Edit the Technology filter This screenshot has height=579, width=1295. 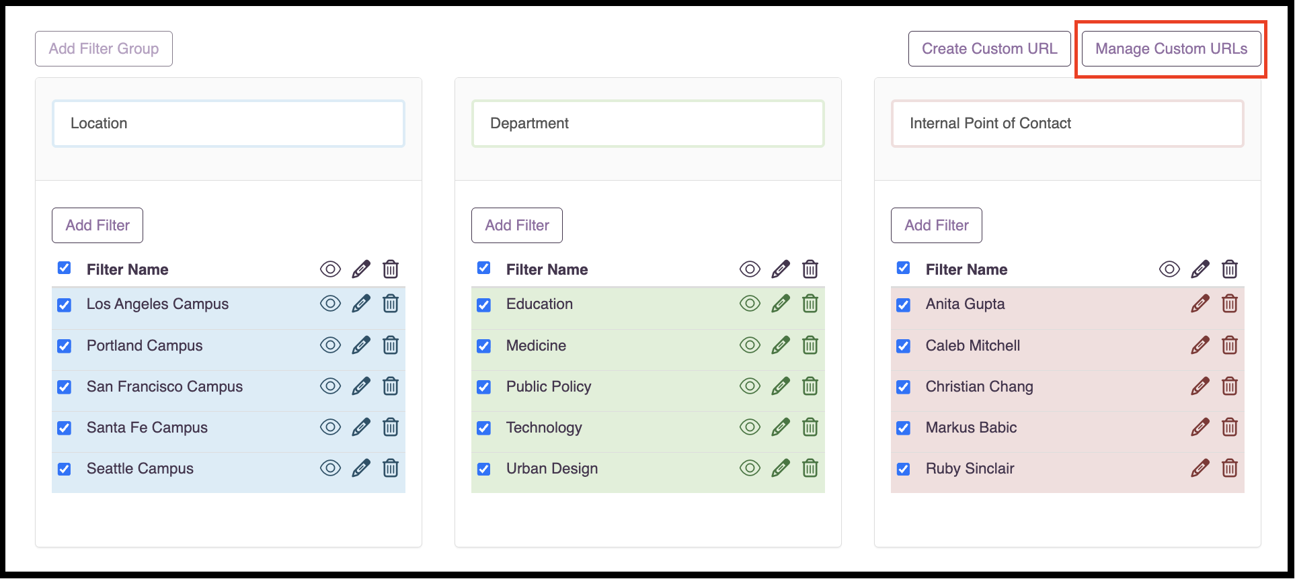(x=781, y=427)
